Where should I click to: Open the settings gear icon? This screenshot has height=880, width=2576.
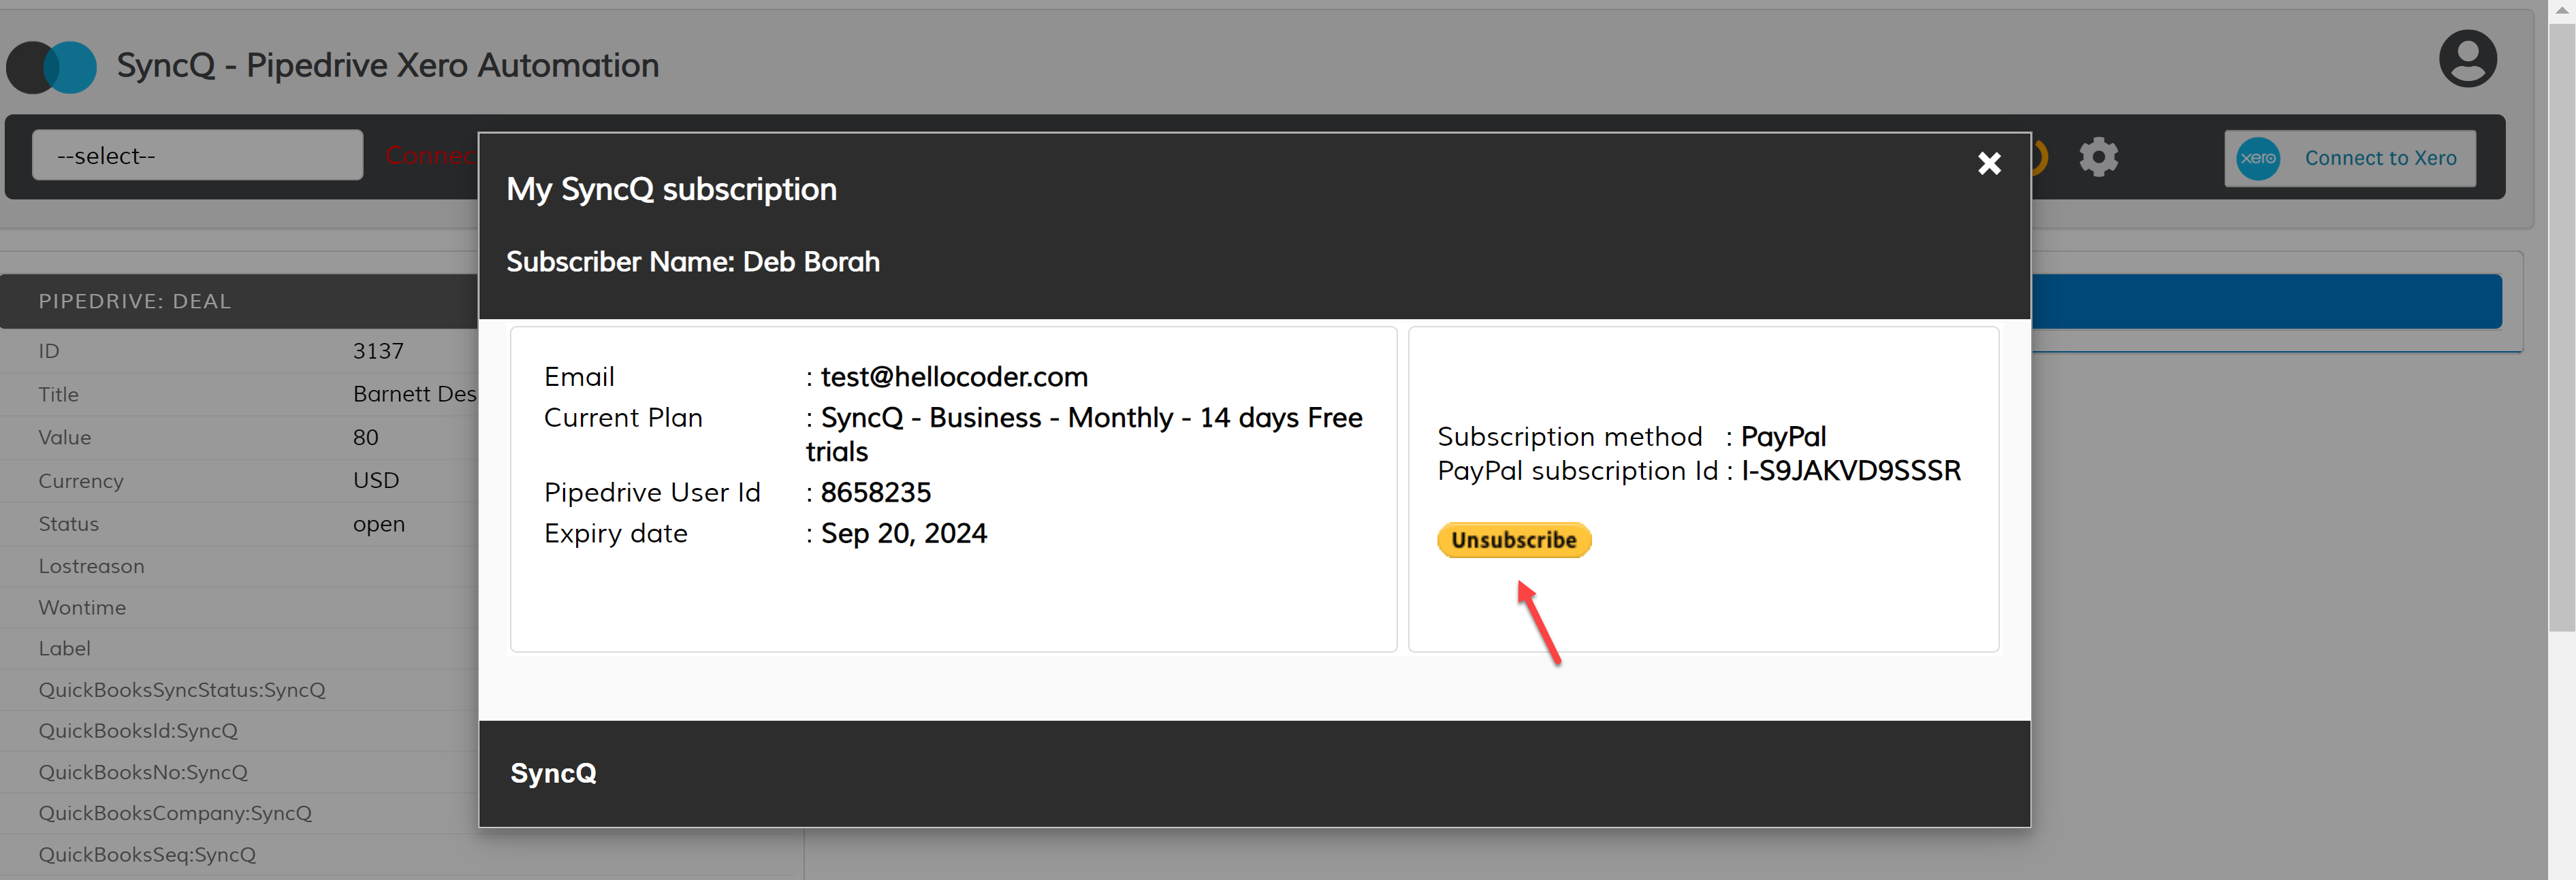tap(2098, 157)
